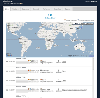Screen dimensions: 100x98
Task: Zoom out on the map
Action: coord(8,31)
